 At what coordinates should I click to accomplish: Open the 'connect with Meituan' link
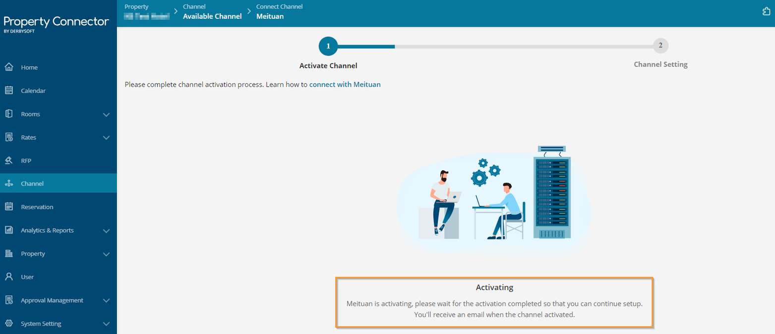[345, 85]
